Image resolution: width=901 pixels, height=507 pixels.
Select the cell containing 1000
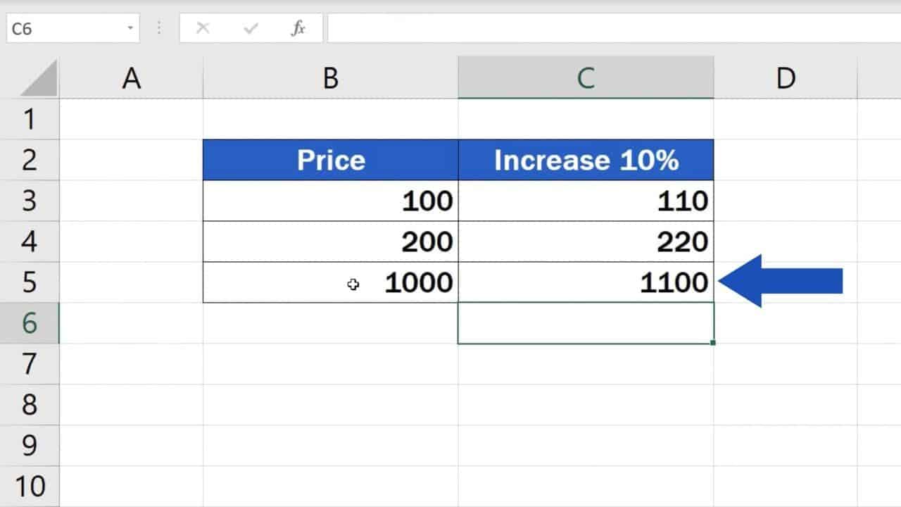tap(331, 282)
